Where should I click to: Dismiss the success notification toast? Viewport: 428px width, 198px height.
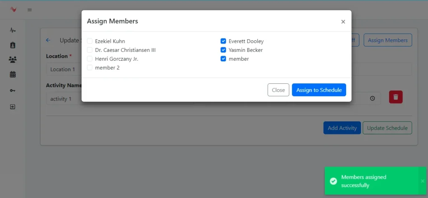pyautogui.click(x=422, y=181)
